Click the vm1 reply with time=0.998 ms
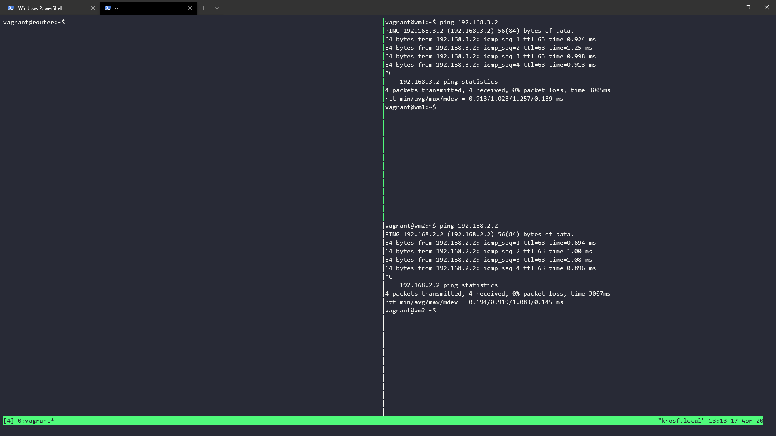The height and width of the screenshot is (436, 776). [490, 56]
